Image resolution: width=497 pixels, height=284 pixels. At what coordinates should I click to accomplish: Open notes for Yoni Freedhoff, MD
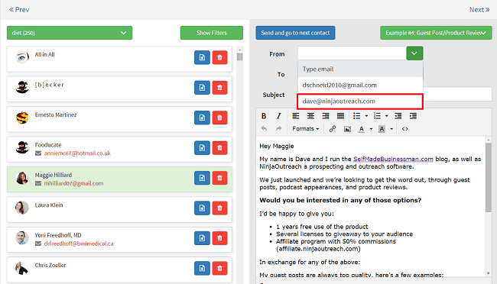(202, 238)
